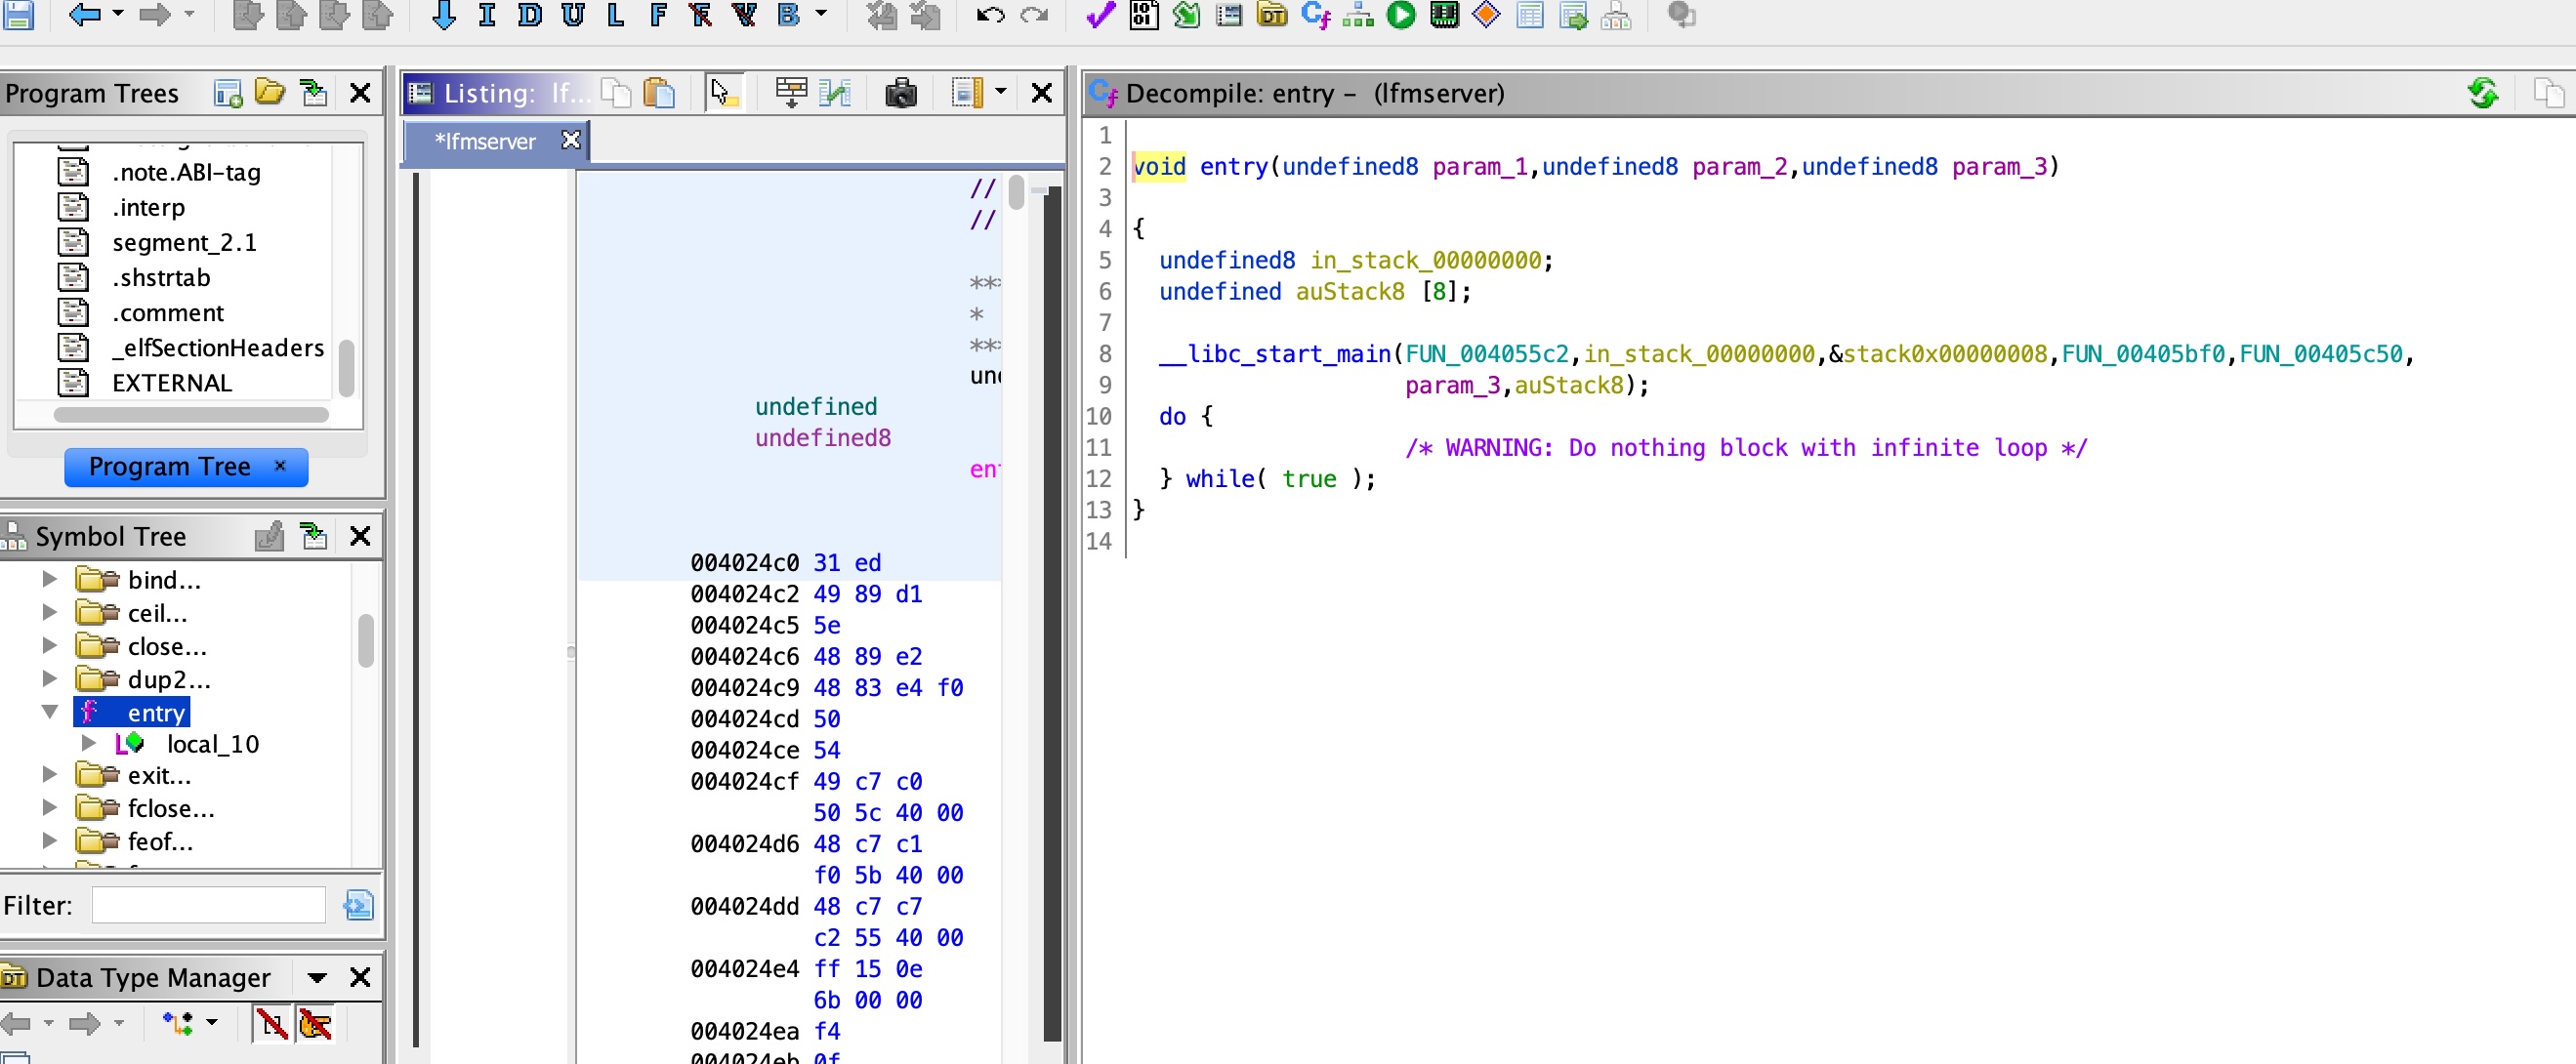
Task: Click paste icon in Listing header
Action: tap(659, 93)
